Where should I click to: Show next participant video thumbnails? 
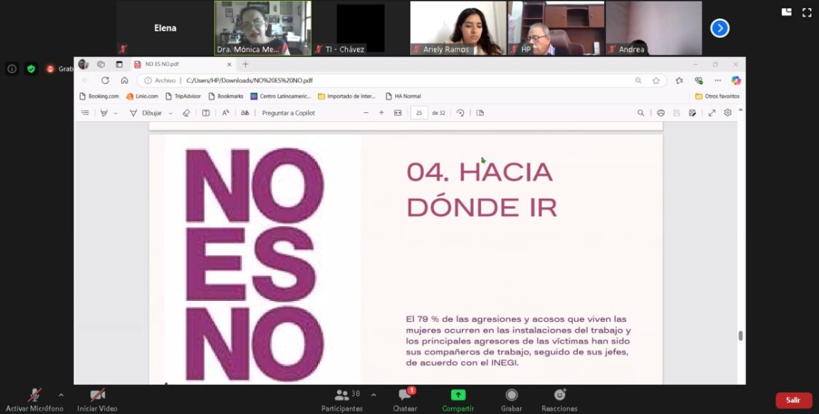[720, 28]
